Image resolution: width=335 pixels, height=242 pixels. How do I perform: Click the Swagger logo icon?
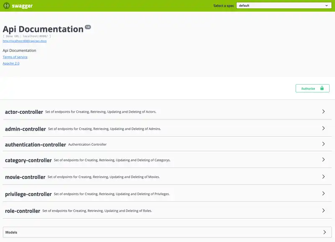[x=7, y=6]
